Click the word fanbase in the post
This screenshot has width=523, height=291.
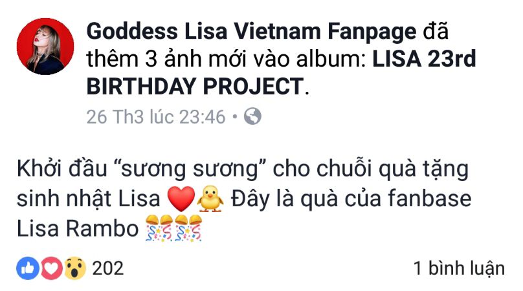pyautogui.click(x=430, y=199)
